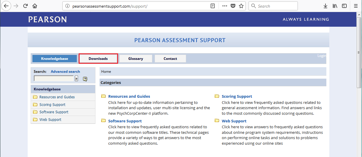This screenshot has width=362, height=157.
Task: Click the Login link
Action: [x=322, y=56]
